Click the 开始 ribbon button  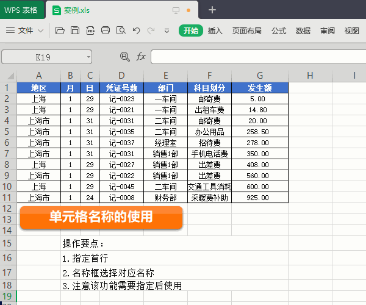point(191,30)
